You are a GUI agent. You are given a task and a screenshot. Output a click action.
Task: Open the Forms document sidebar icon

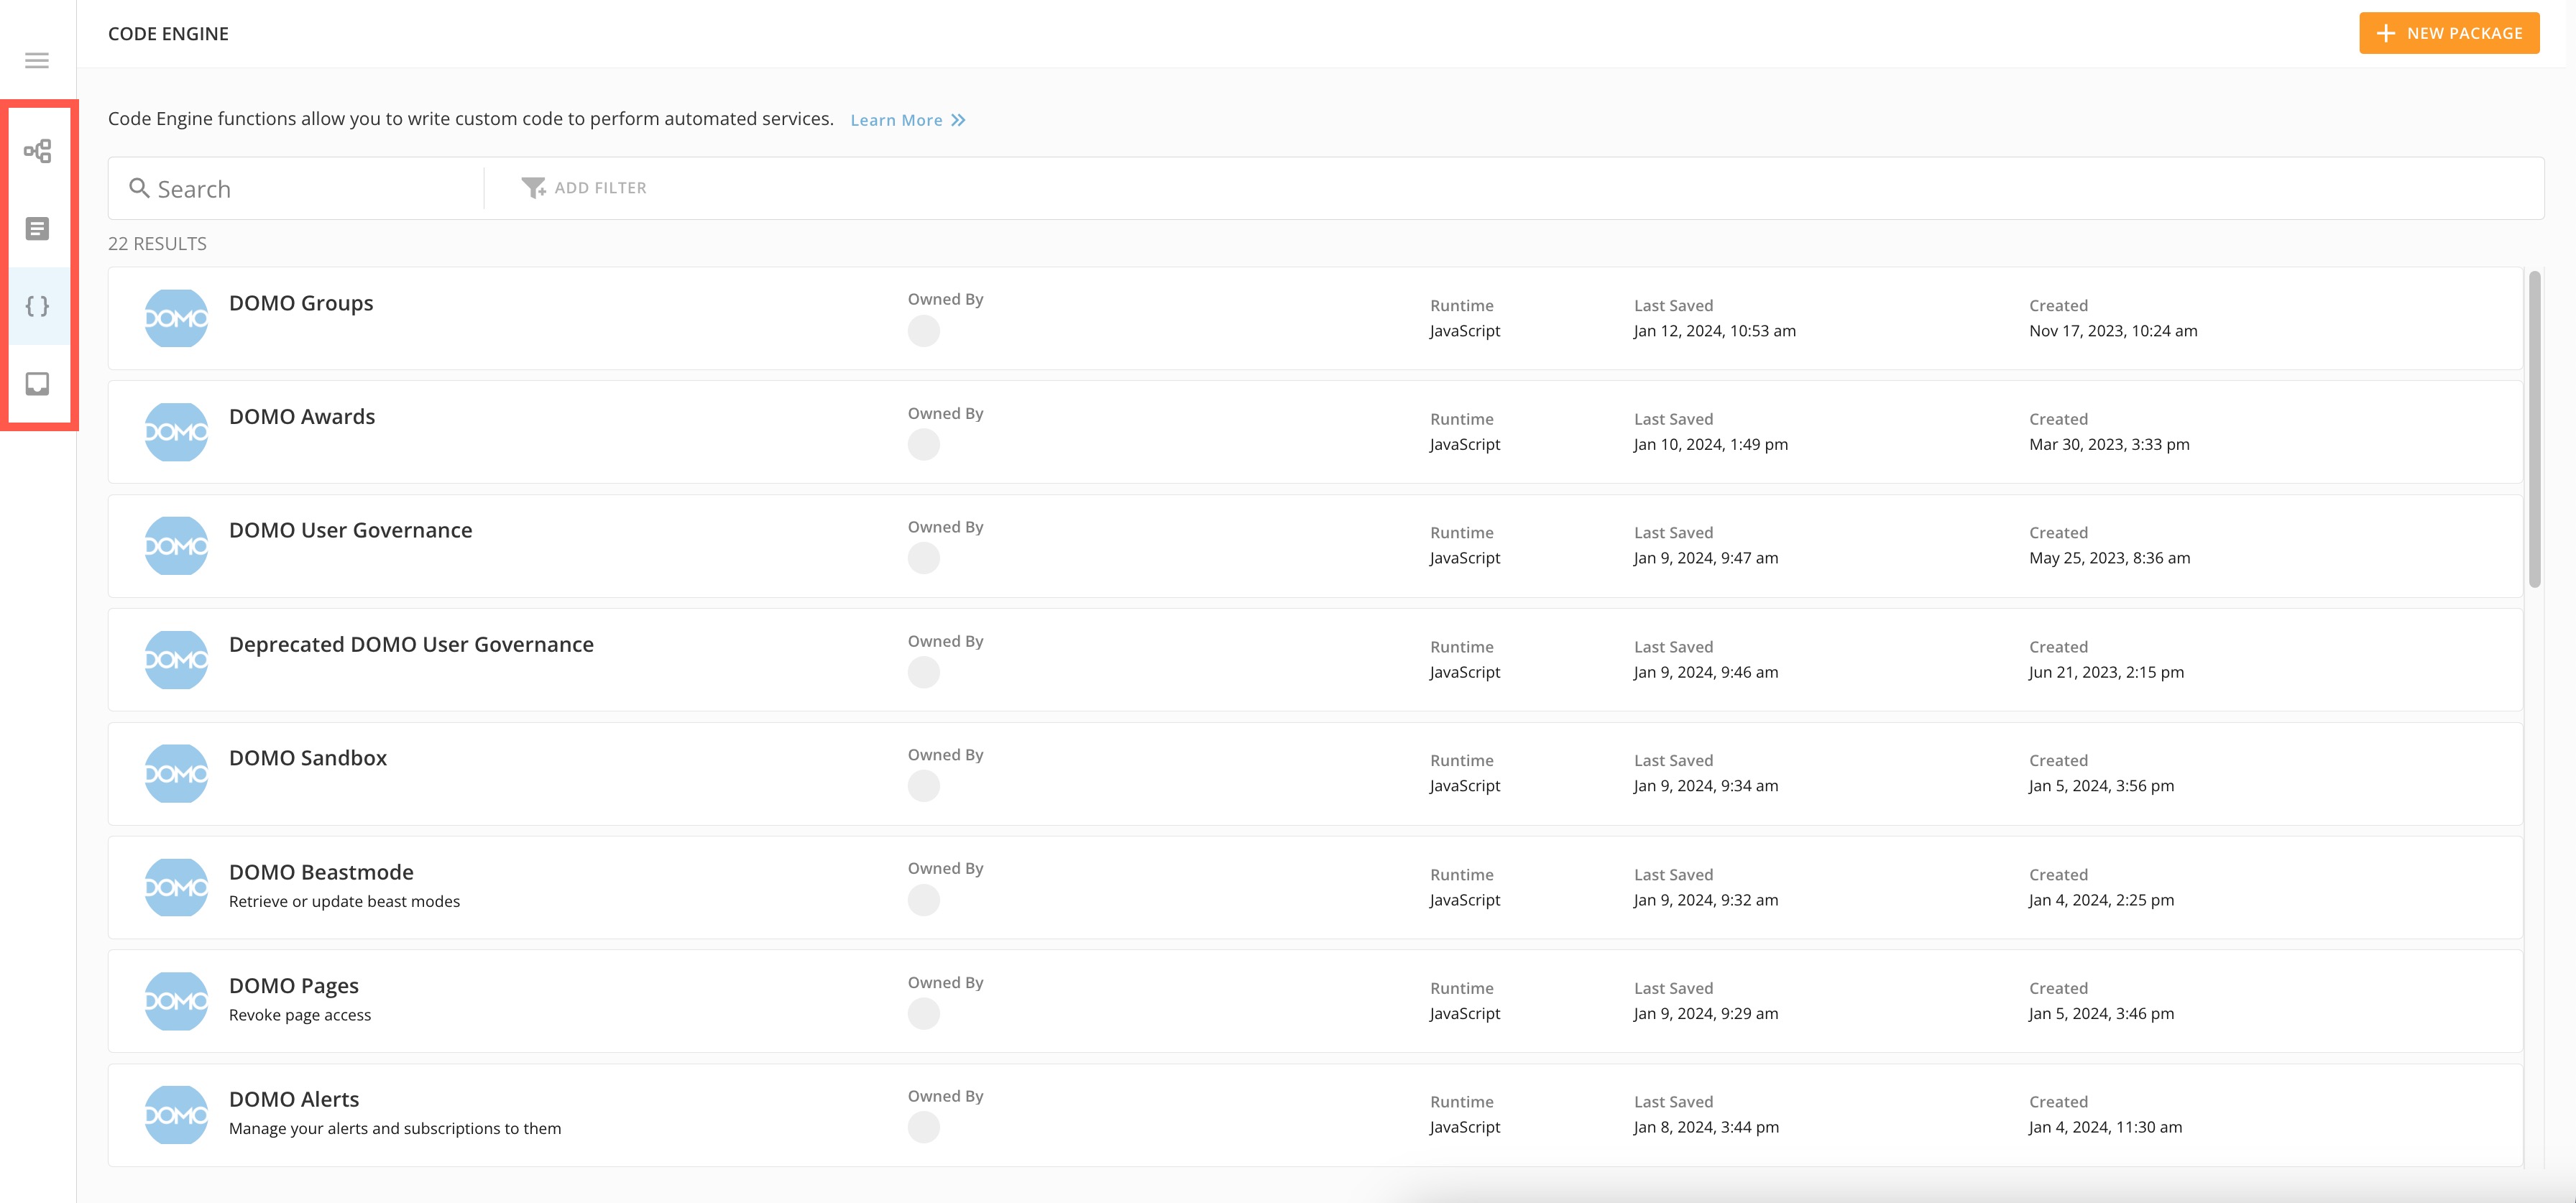[37, 229]
